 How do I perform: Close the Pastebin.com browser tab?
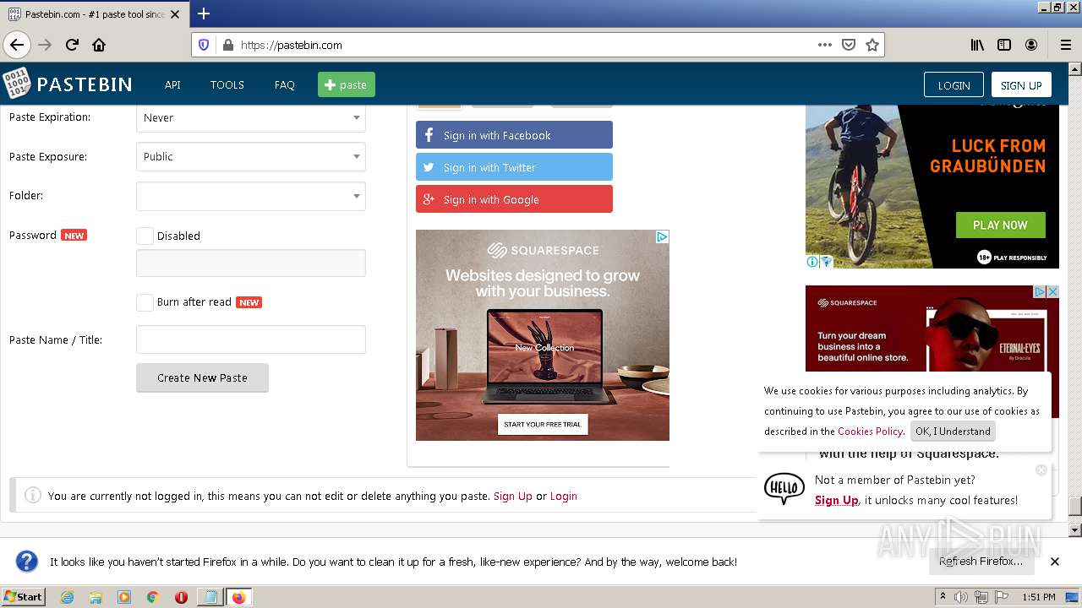[175, 14]
